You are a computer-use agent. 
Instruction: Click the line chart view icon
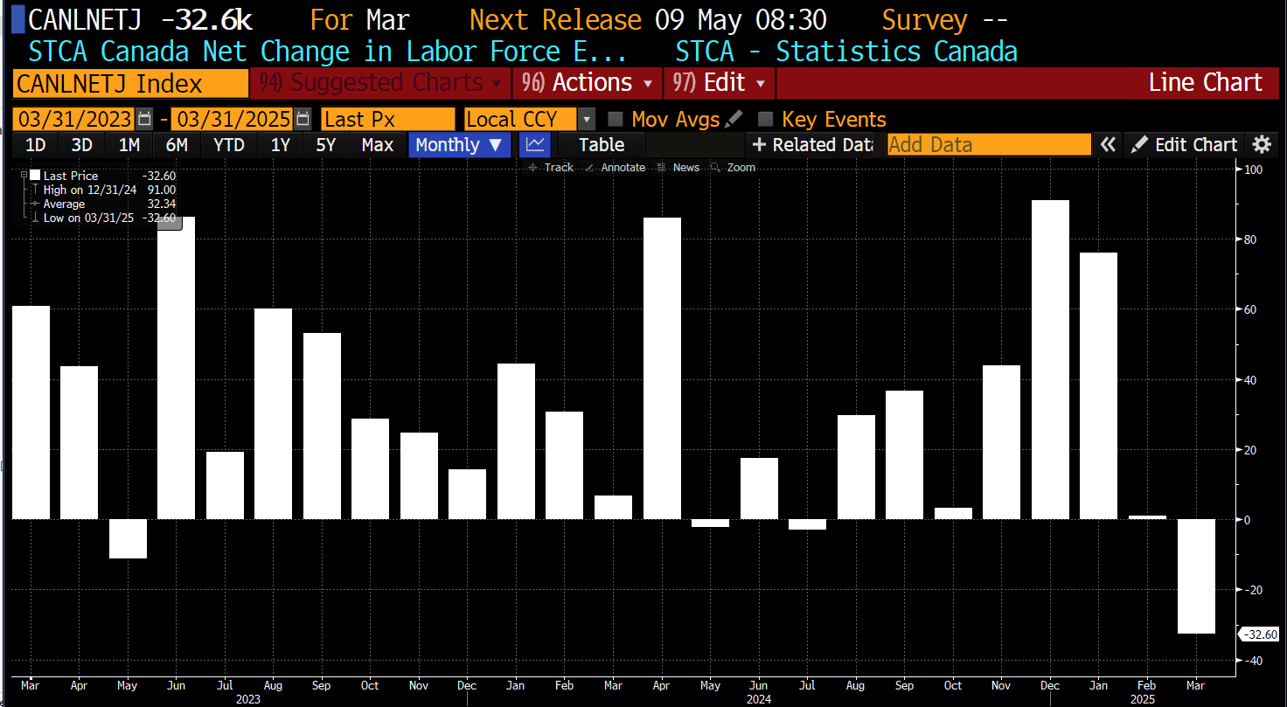coord(534,145)
